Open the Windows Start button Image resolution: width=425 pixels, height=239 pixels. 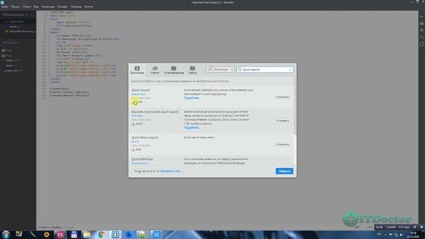pyautogui.click(x=6, y=234)
